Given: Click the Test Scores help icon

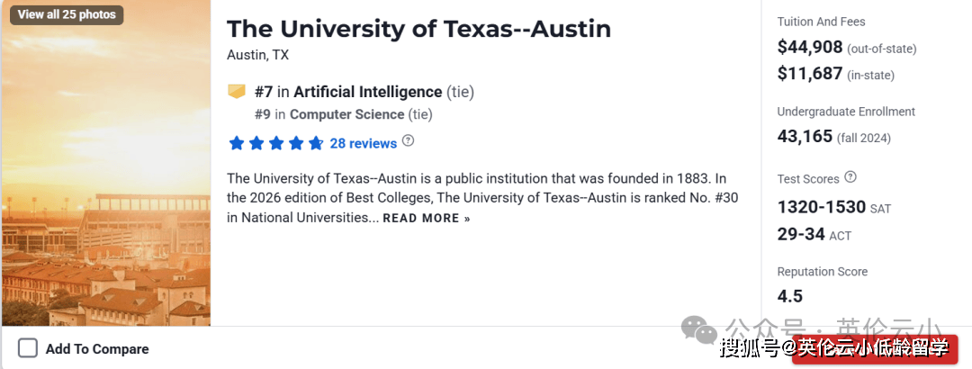Looking at the screenshot, I should pyautogui.click(x=850, y=177).
